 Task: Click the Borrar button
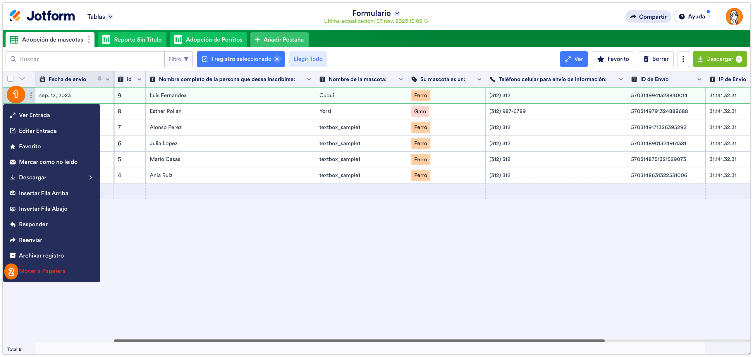pyautogui.click(x=656, y=59)
